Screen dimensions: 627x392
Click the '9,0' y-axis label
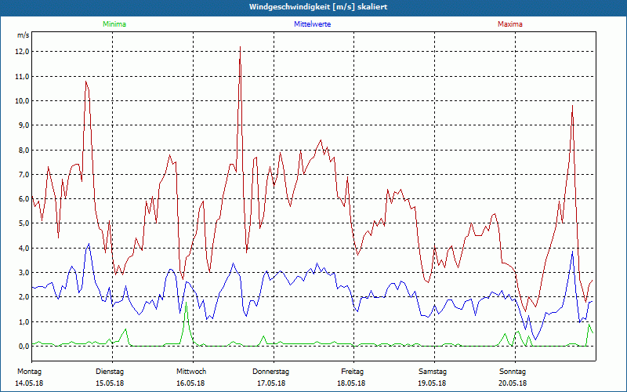[24, 125]
